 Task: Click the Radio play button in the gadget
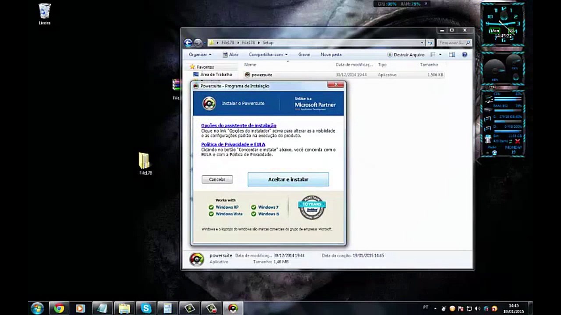click(x=494, y=153)
